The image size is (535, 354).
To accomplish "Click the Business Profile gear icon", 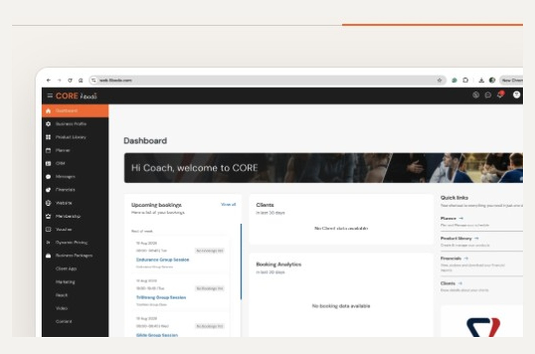I will (x=48, y=124).
